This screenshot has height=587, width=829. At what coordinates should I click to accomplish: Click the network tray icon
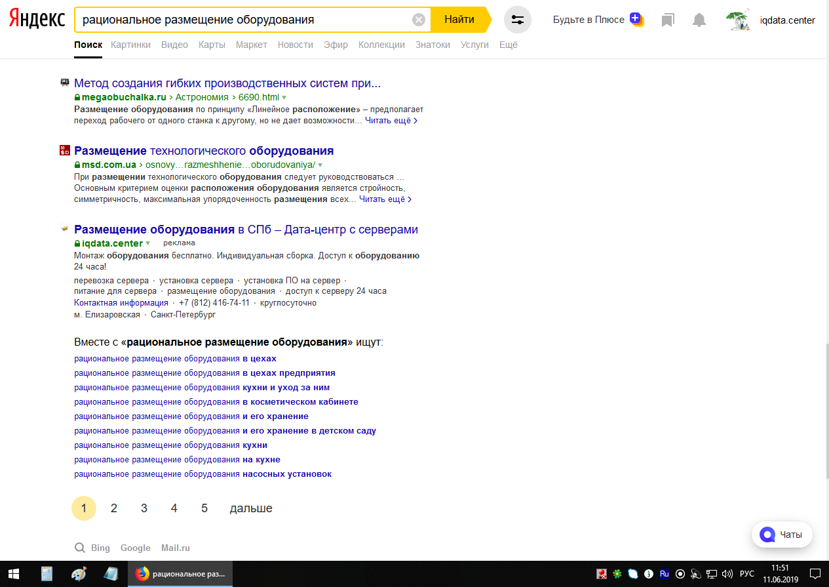712,574
